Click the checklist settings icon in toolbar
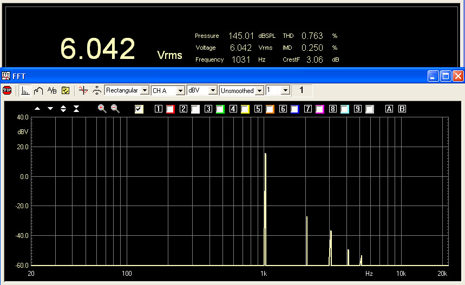Viewport: 465px width, 285px height. [x=65, y=90]
